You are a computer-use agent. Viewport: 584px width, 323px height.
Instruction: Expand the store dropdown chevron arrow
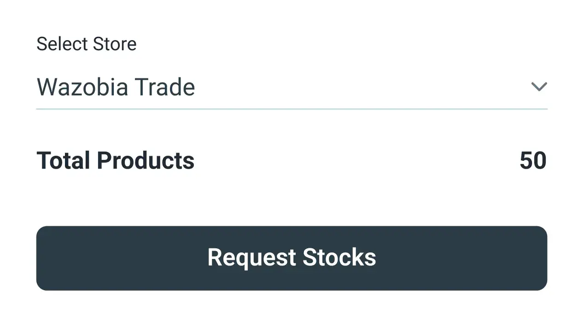pos(538,87)
